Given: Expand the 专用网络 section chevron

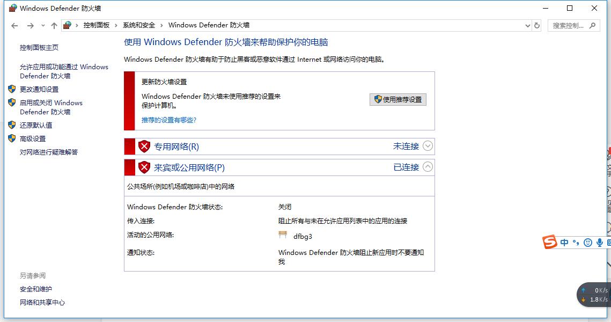Looking at the screenshot, I should (x=427, y=145).
